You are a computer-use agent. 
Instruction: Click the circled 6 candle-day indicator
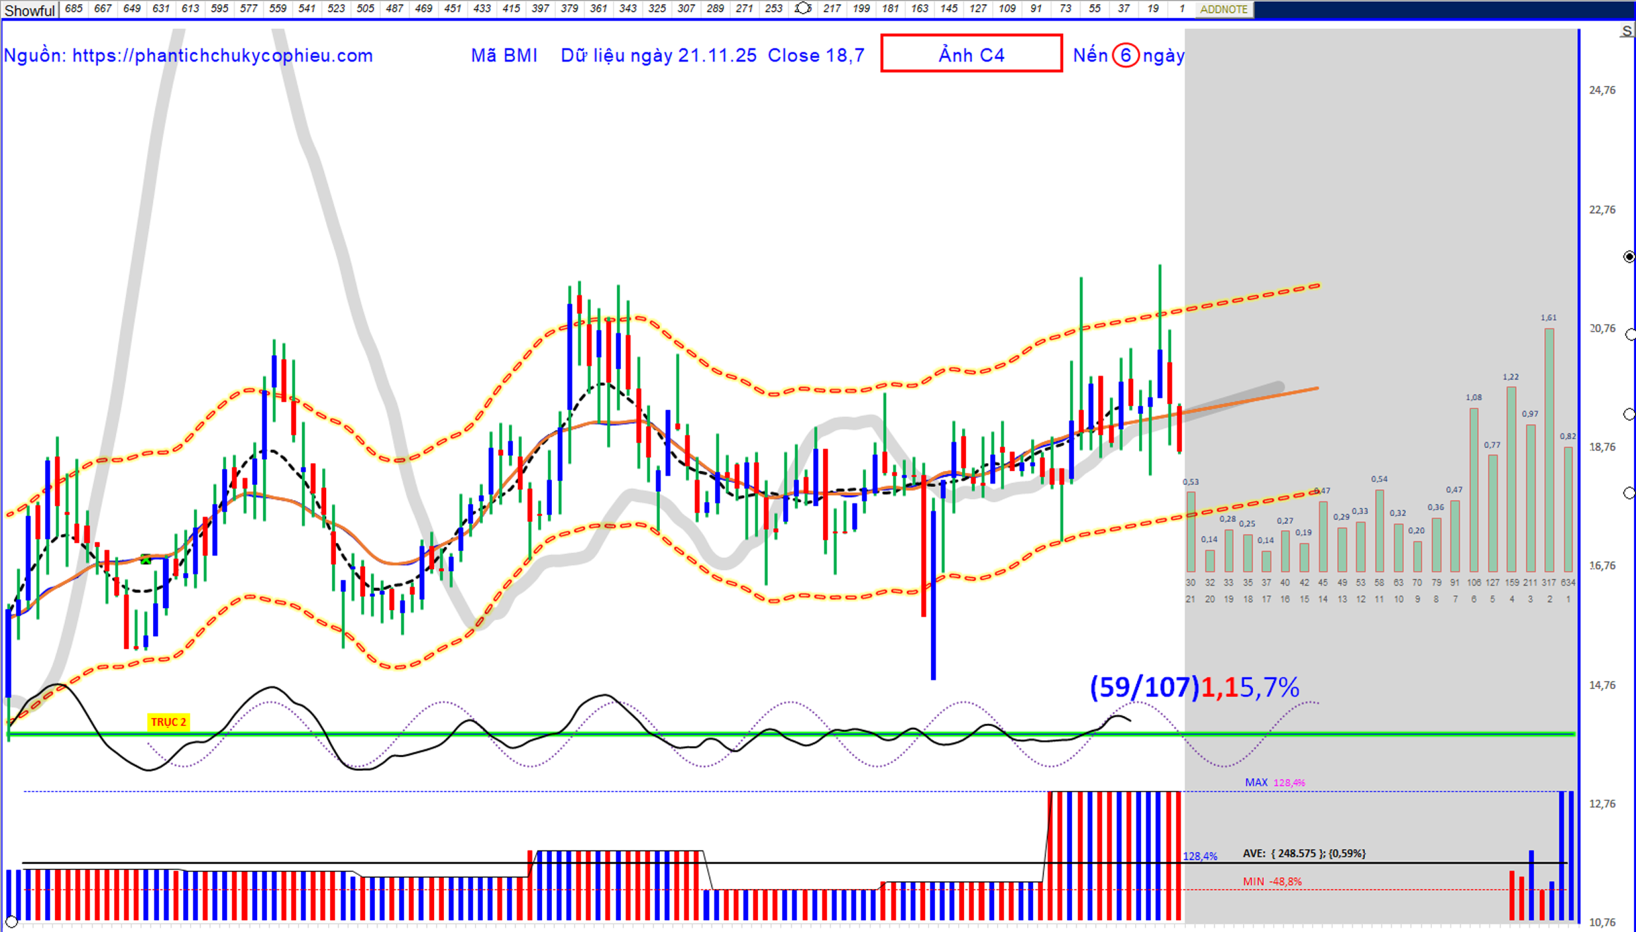(x=1125, y=56)
